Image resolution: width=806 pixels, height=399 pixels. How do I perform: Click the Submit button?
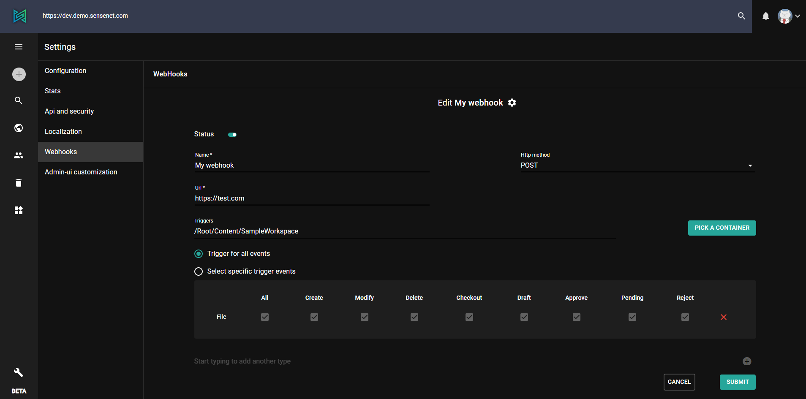[738, 382]
